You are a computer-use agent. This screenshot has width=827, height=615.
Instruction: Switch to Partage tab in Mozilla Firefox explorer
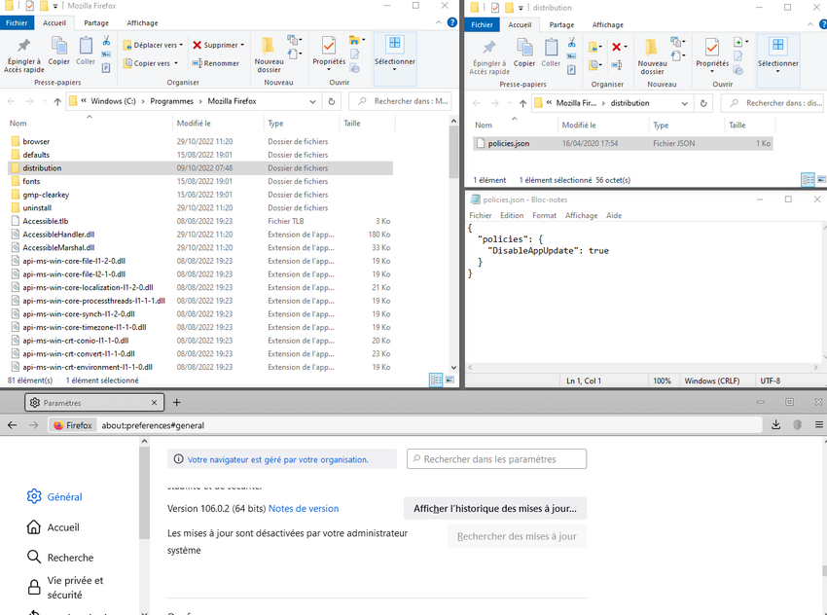pyautogui.click(x=96, y=22)
